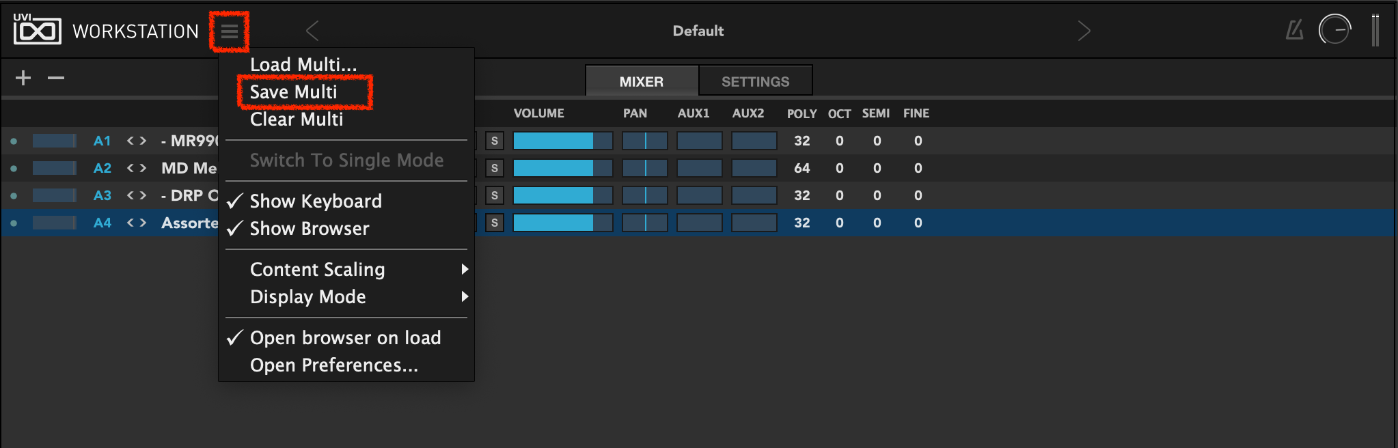Screen dimensions: 1398x448
Task: Expand the Content Scaling submenu
Action: (346, 269)
